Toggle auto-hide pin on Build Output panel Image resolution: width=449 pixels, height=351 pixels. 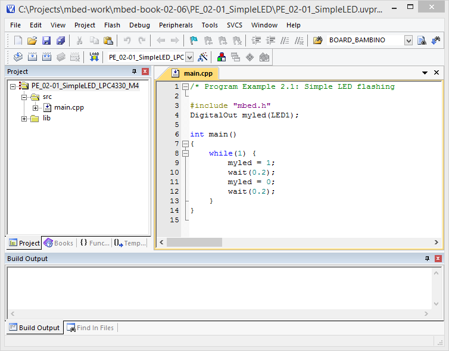point(427,259)
